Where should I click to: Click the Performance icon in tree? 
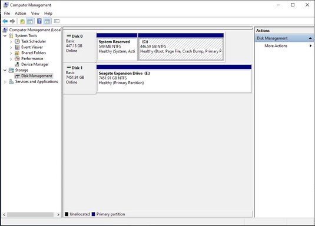coord(17,59)
